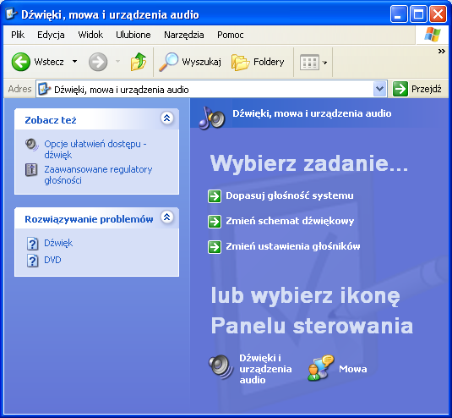Click the speaker icon for accessibility options

[x=32, y=145]
